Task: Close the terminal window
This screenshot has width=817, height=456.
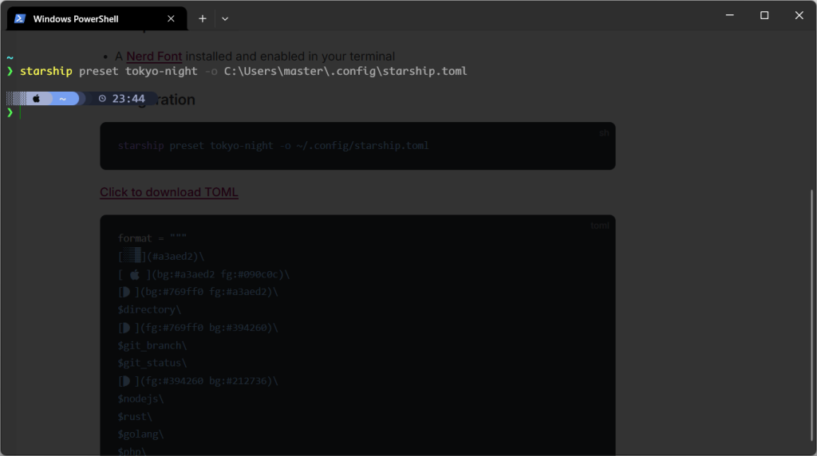Action: click(799, 16)
